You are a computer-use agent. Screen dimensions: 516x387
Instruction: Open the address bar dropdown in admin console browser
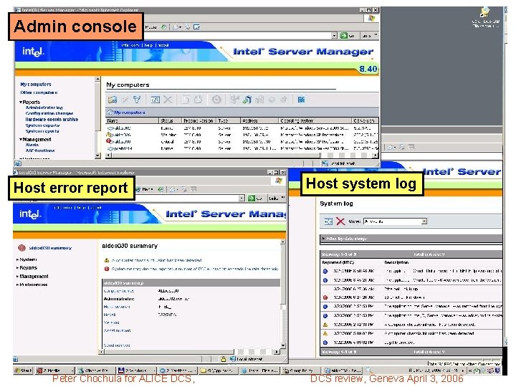[x=334, y=35]
